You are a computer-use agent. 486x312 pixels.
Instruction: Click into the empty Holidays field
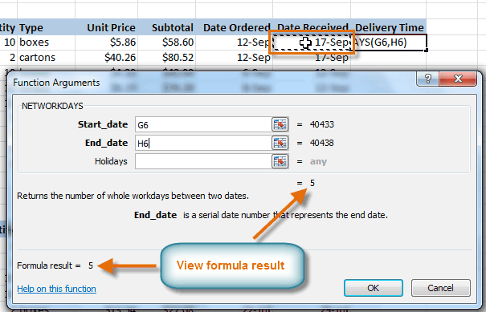point(203,161)
